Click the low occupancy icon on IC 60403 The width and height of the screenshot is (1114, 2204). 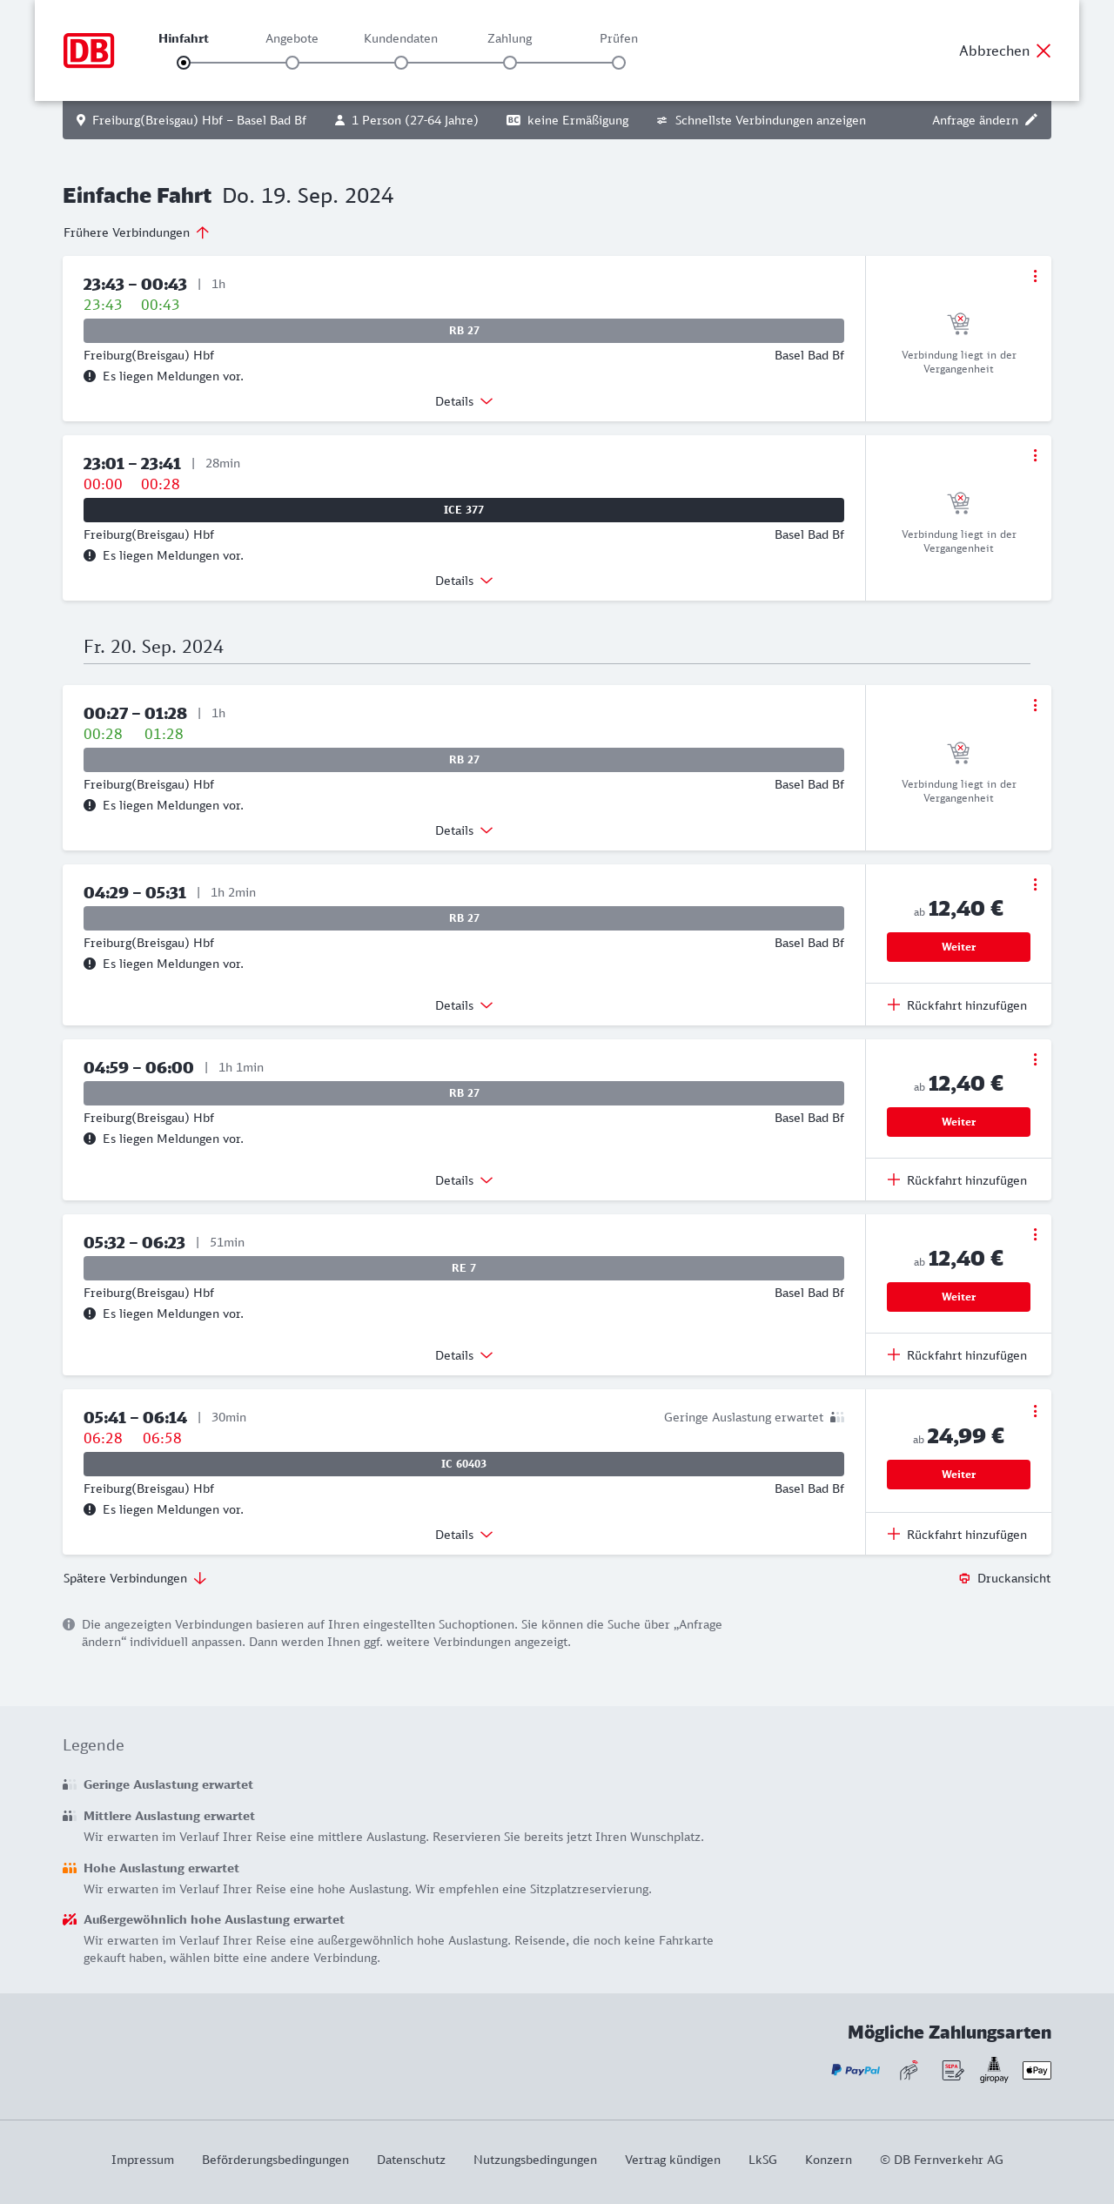(x=837, y=1417)
